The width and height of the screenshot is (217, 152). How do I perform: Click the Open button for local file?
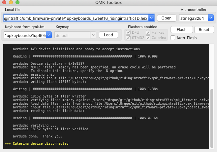167,18
